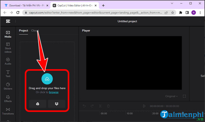Click the undo arrow in timeline toolbar
Image resolution: width=205 pixels, height=122 pixels.
click(84, 106)
